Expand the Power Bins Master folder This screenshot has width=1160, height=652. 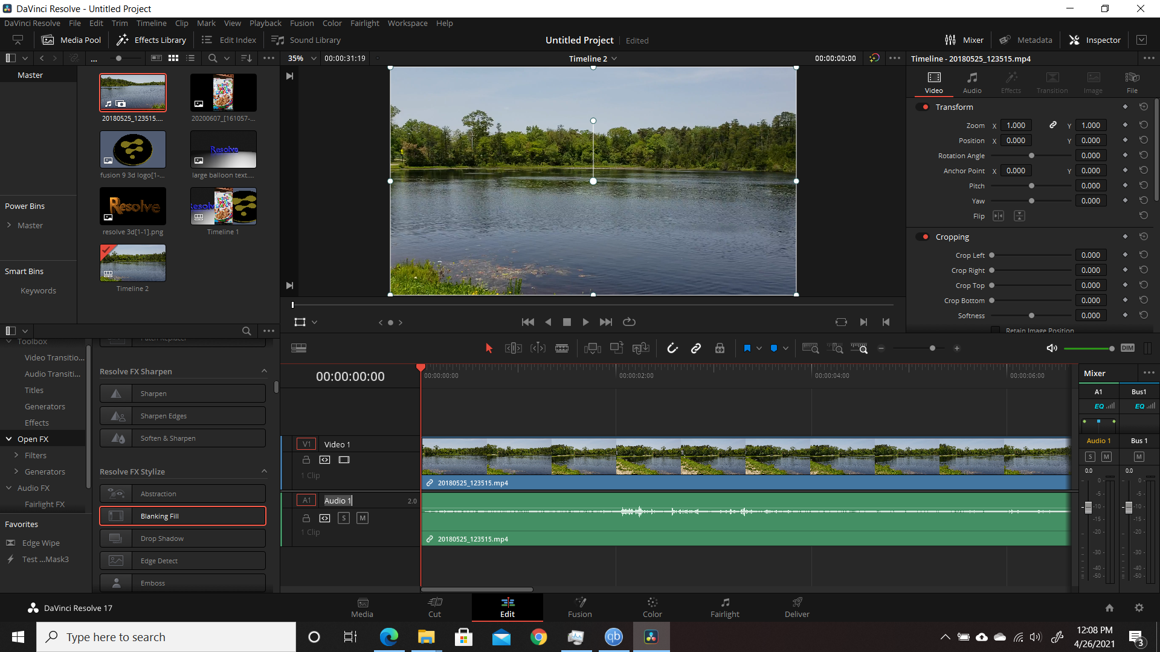coord(9,225)
